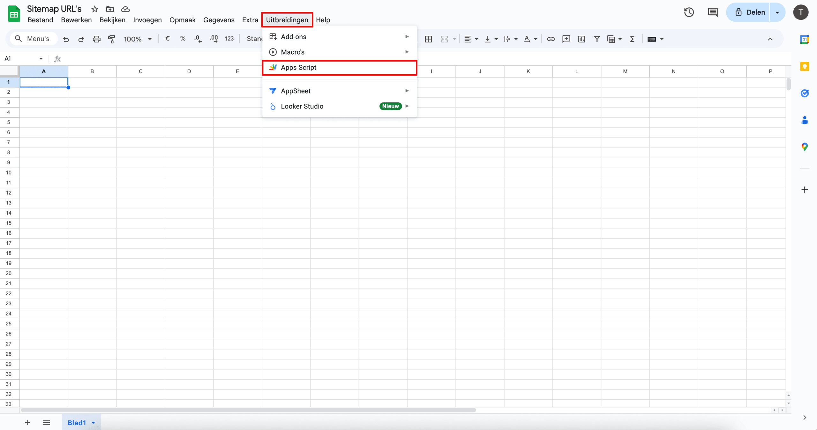Click the undo arrow
Image resolution: width=817 pixels, height=430 pixels.
66,39
